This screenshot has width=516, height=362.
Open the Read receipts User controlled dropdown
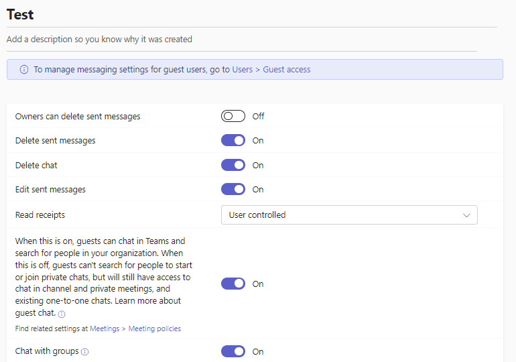348,215
